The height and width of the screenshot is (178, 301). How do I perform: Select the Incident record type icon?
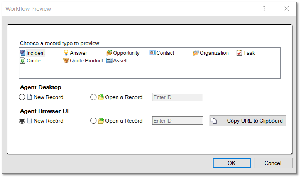tap(23, 53)
